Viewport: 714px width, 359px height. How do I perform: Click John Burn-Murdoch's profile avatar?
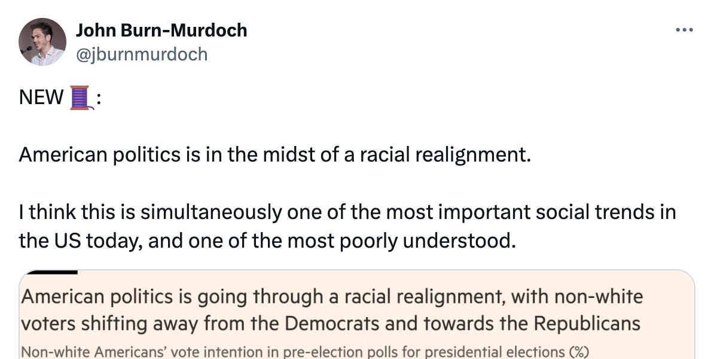[x=42, y=41]
